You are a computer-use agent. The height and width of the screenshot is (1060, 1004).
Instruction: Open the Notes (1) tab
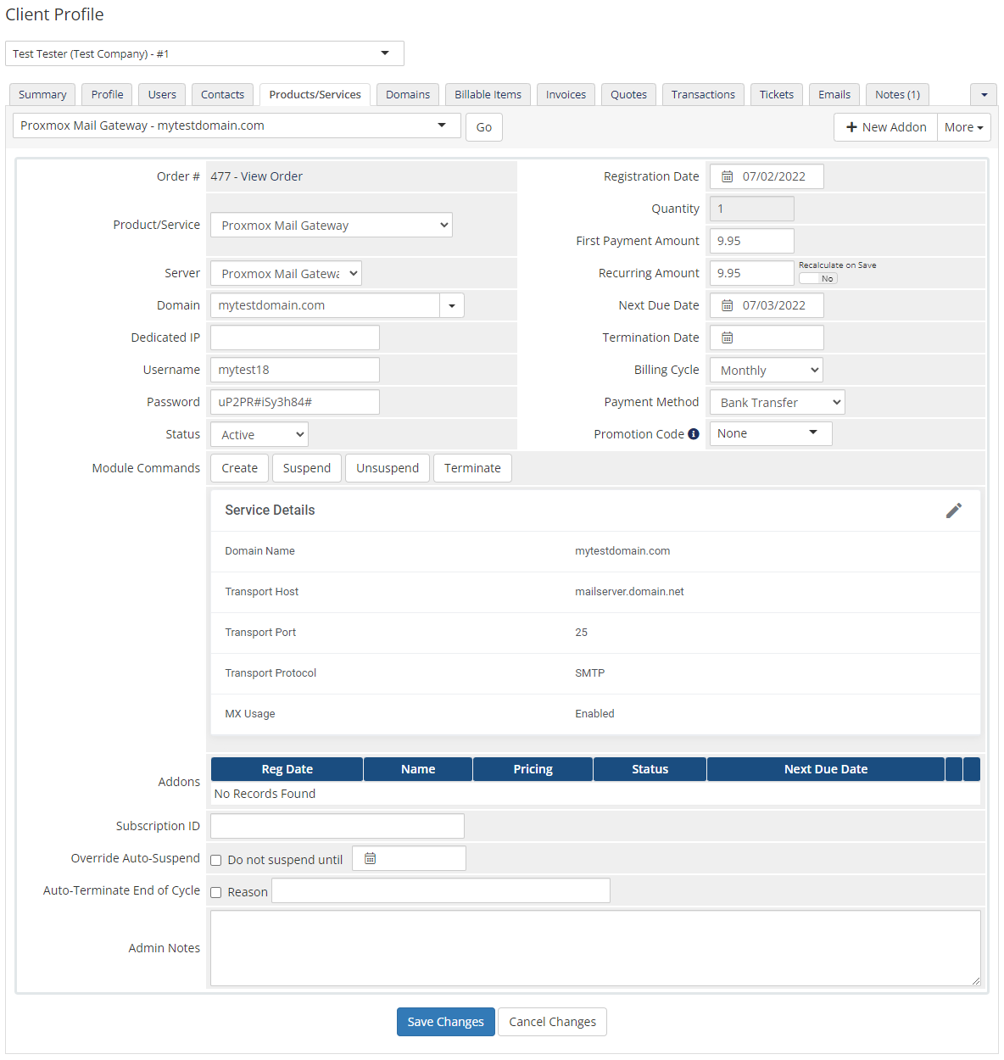tap(897, 94)
